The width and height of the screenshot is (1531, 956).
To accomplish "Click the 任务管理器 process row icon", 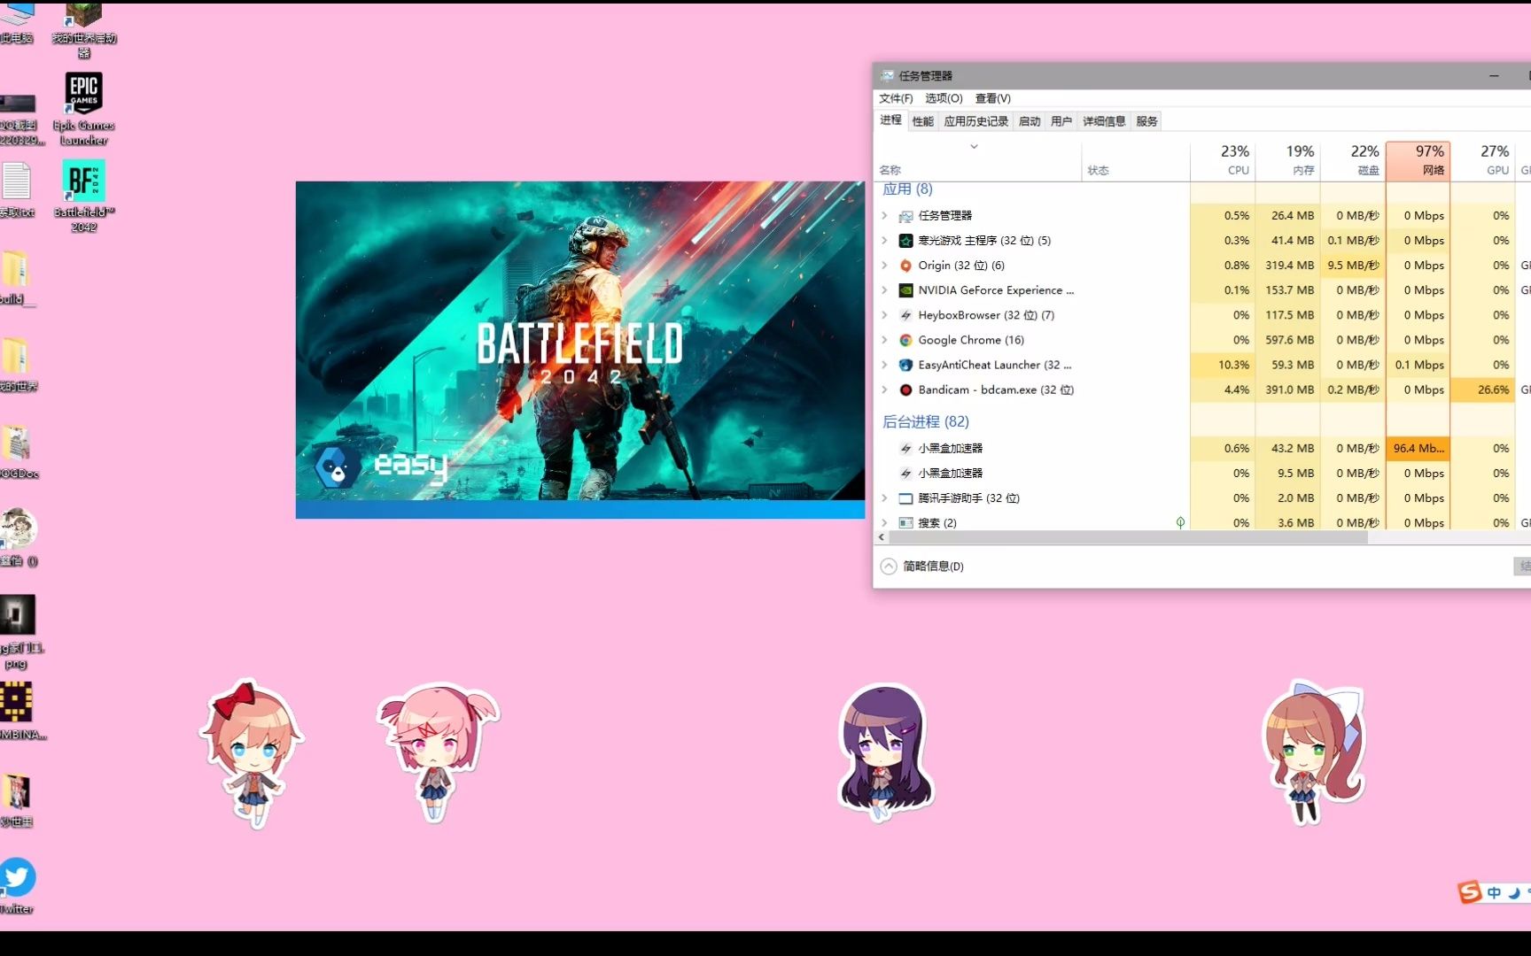I will (x=905, y=216).
